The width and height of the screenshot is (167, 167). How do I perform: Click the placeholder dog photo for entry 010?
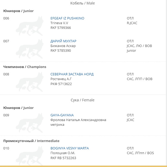pos(30,156)
